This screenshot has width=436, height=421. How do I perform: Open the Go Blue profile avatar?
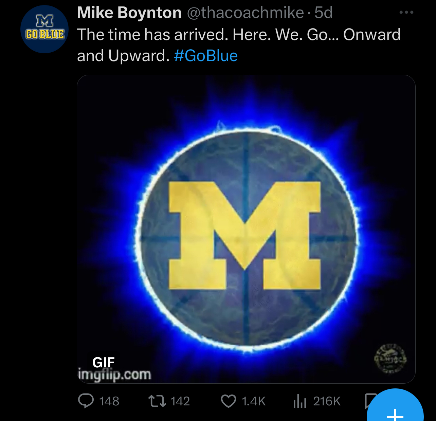(44, 29)
